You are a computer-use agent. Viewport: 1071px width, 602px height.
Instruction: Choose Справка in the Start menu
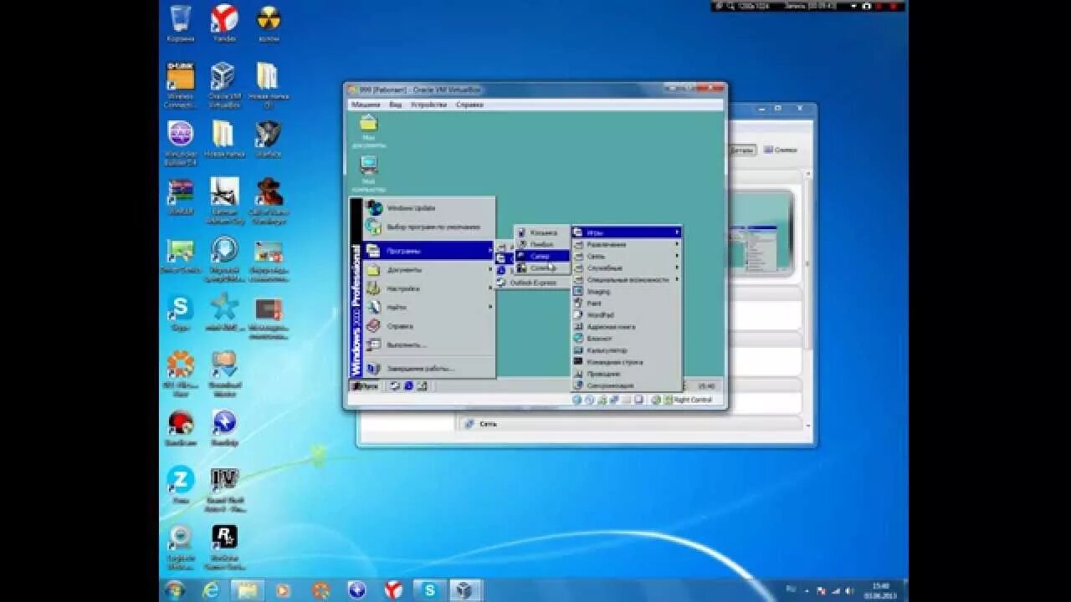[429, 326]
